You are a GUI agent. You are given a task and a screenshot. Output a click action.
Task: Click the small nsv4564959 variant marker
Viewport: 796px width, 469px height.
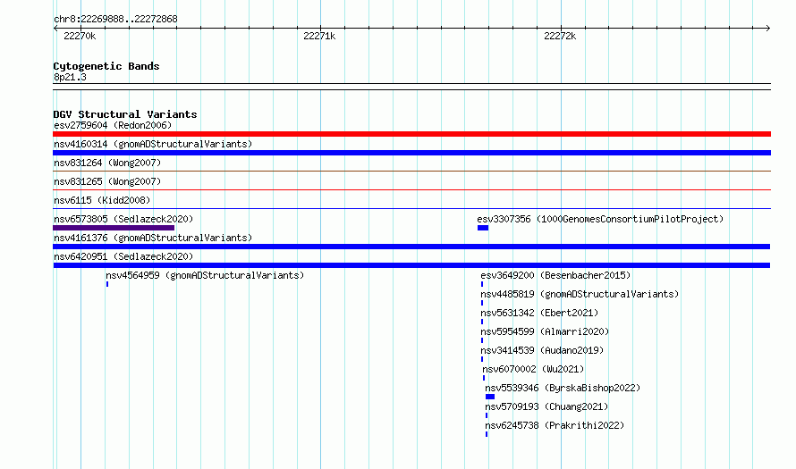107,284
